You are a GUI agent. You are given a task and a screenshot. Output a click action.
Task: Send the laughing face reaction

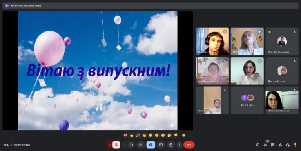150,135
